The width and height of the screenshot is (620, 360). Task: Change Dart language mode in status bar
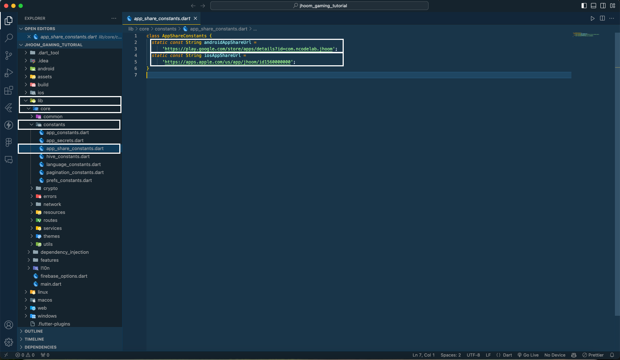pyautogui.click(x=507, y=355)
